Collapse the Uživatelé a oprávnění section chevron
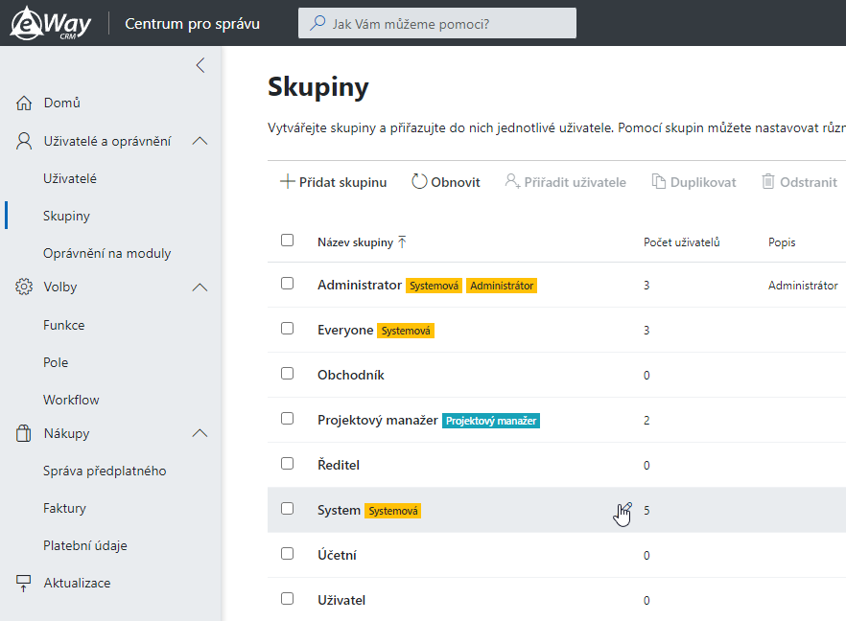Screen dimensions: 846x621 pos(200,141)
